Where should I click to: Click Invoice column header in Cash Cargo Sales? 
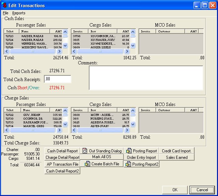tap(80, 31)
